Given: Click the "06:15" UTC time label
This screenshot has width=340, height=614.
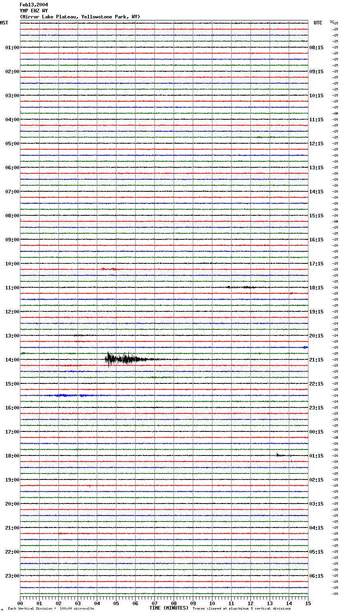Looking at the screenshot, I should tap(316, 576).
